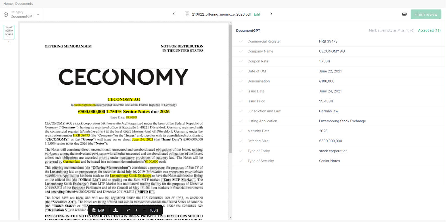446x222 pixels.
Task: Accept the Date of OM checkmark
Action: [241, 71]
